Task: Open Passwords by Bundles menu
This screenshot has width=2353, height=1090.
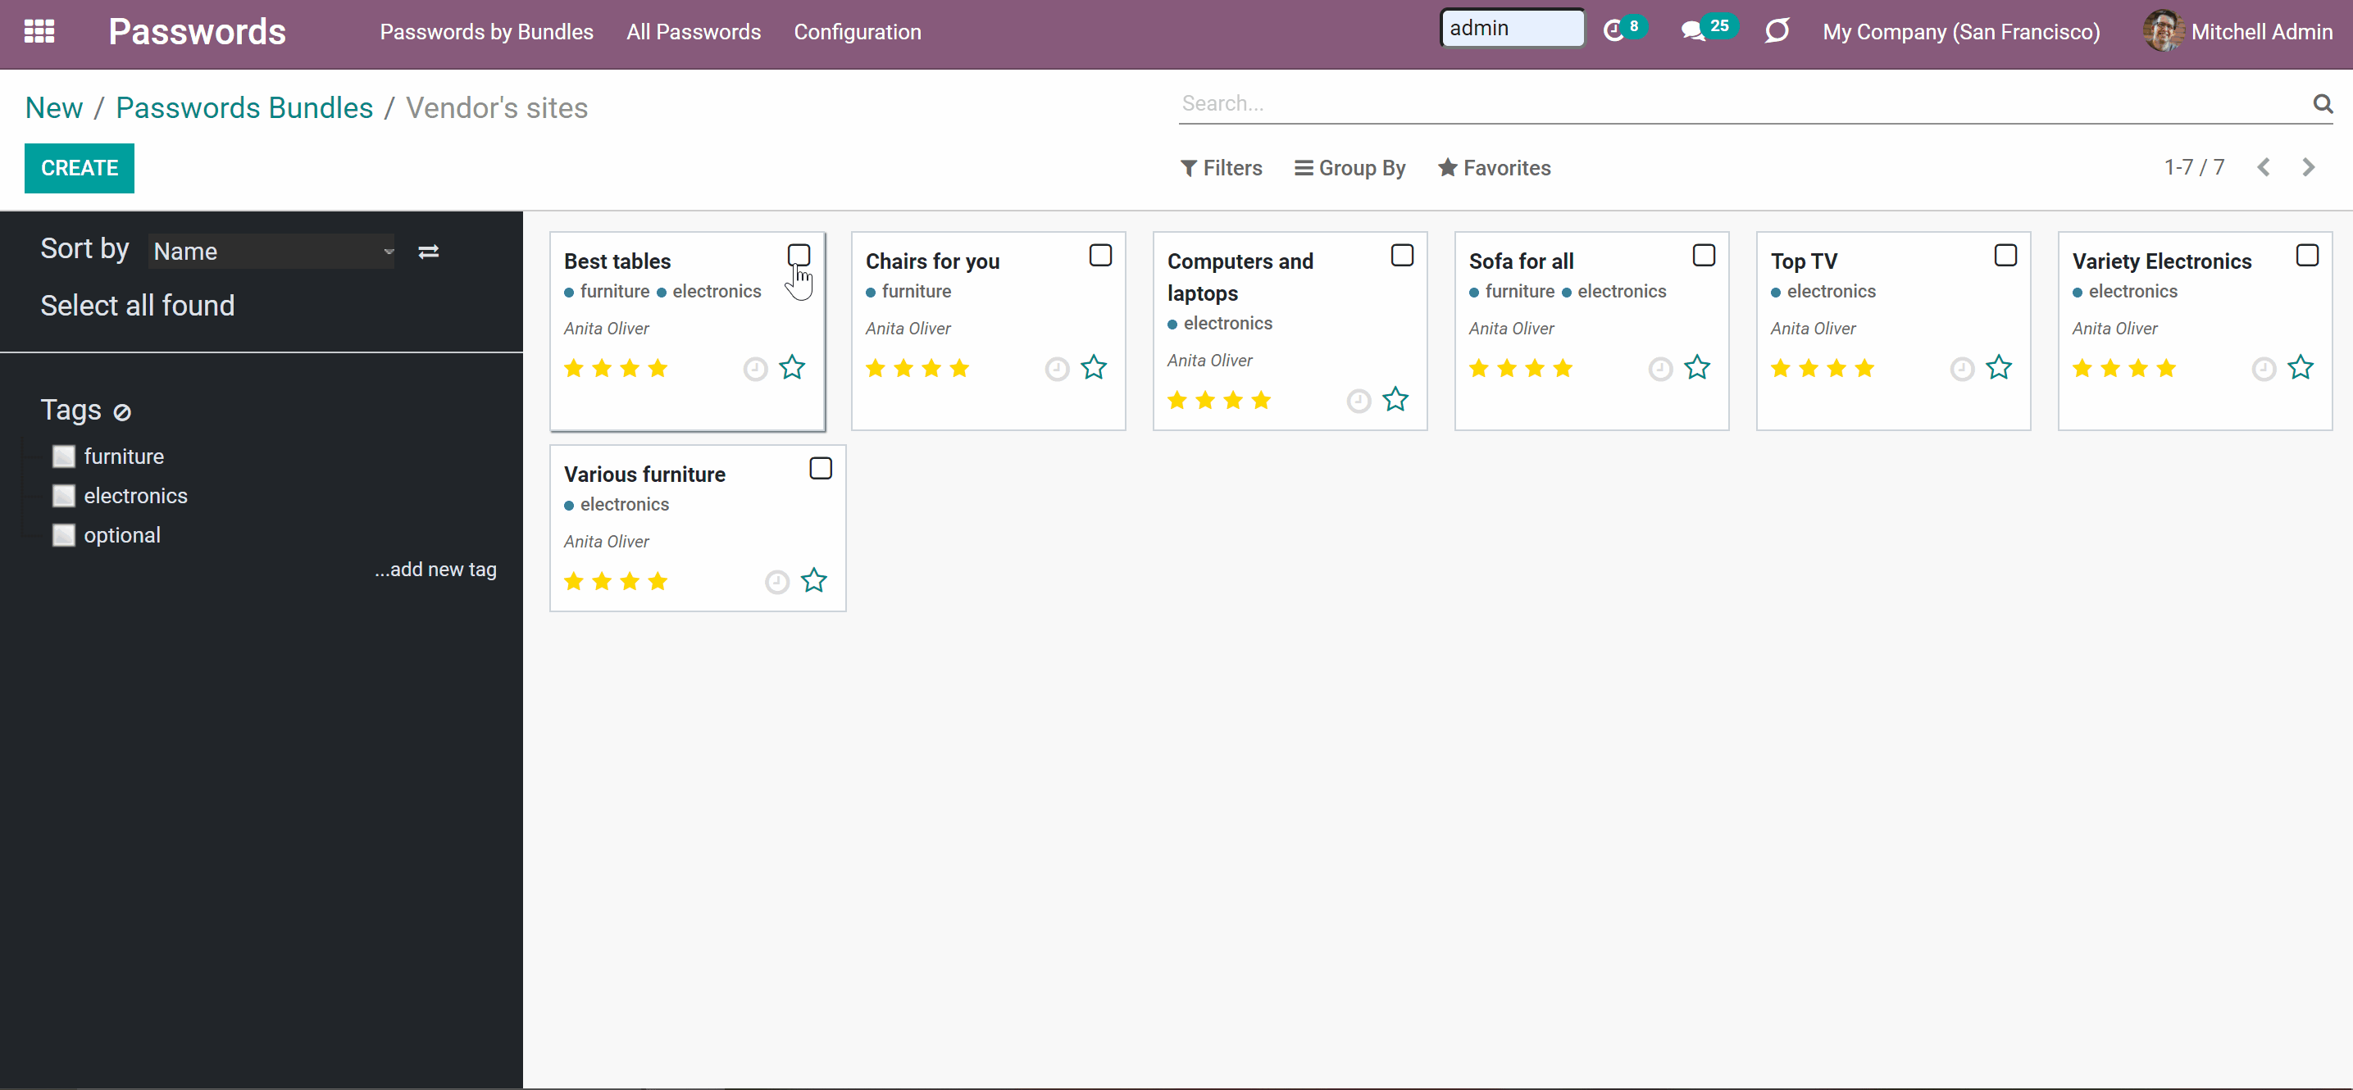Action: 486,32
